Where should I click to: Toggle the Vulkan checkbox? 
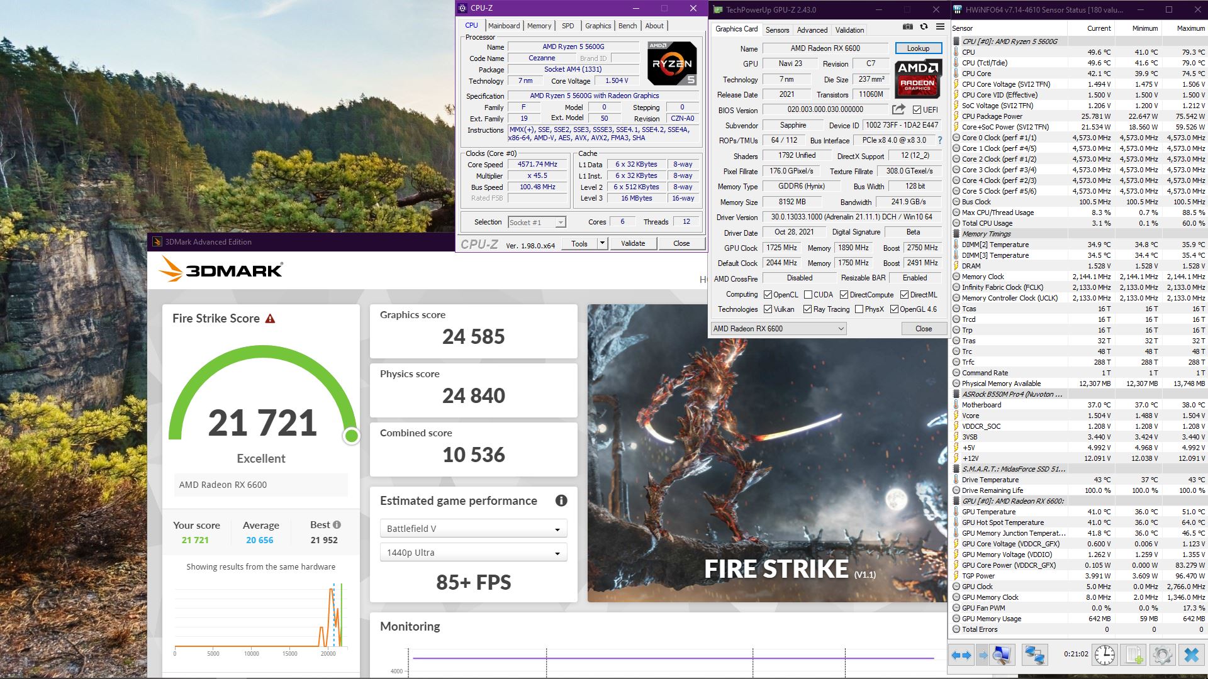[x=768, y=309]
